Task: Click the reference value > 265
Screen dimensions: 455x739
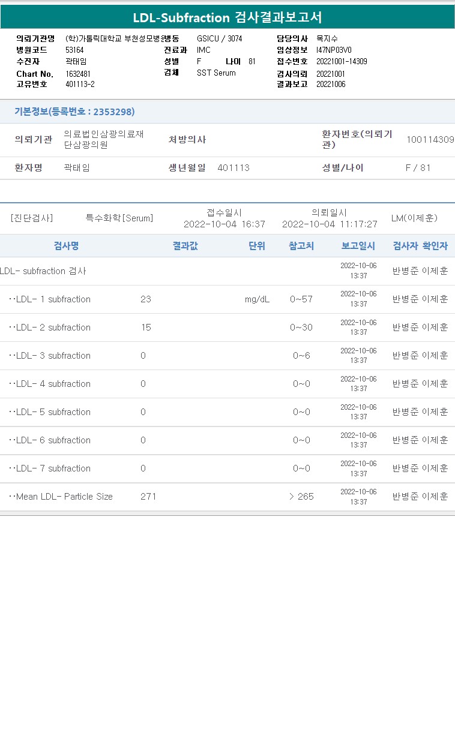Action: coord(301,497)
